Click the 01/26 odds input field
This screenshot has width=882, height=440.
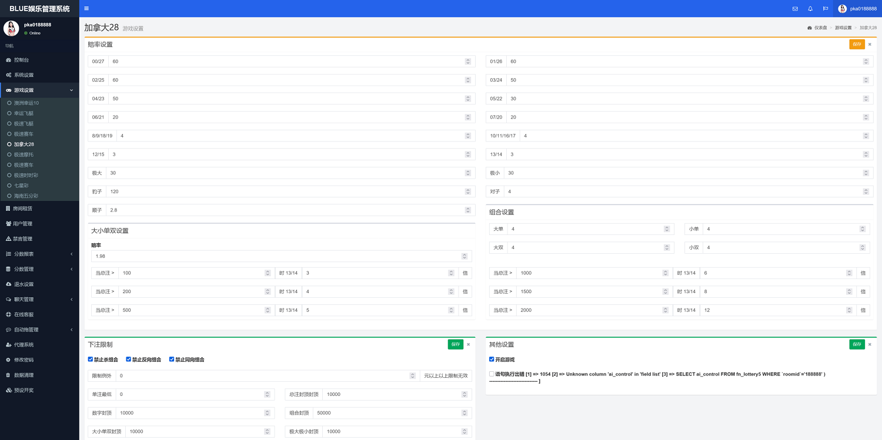tap(689, 62)
